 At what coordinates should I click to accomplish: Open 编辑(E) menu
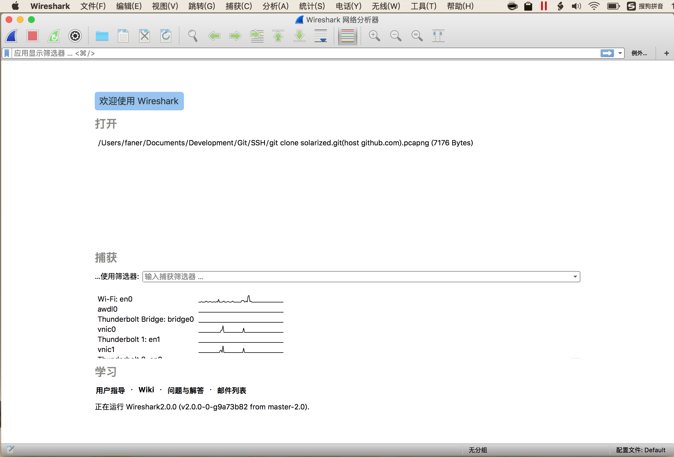coord(129,6)
